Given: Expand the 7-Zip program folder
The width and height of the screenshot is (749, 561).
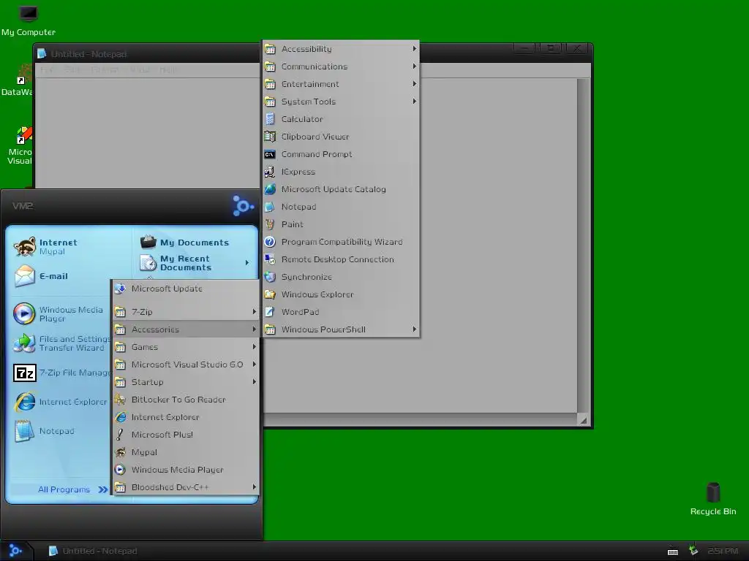Looking at the screenshot, I should [x=187, y=312].
